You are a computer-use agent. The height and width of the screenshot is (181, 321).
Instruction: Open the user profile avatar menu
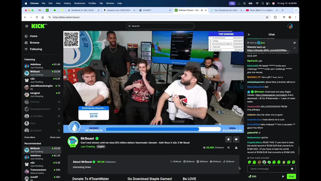[290, 26]
